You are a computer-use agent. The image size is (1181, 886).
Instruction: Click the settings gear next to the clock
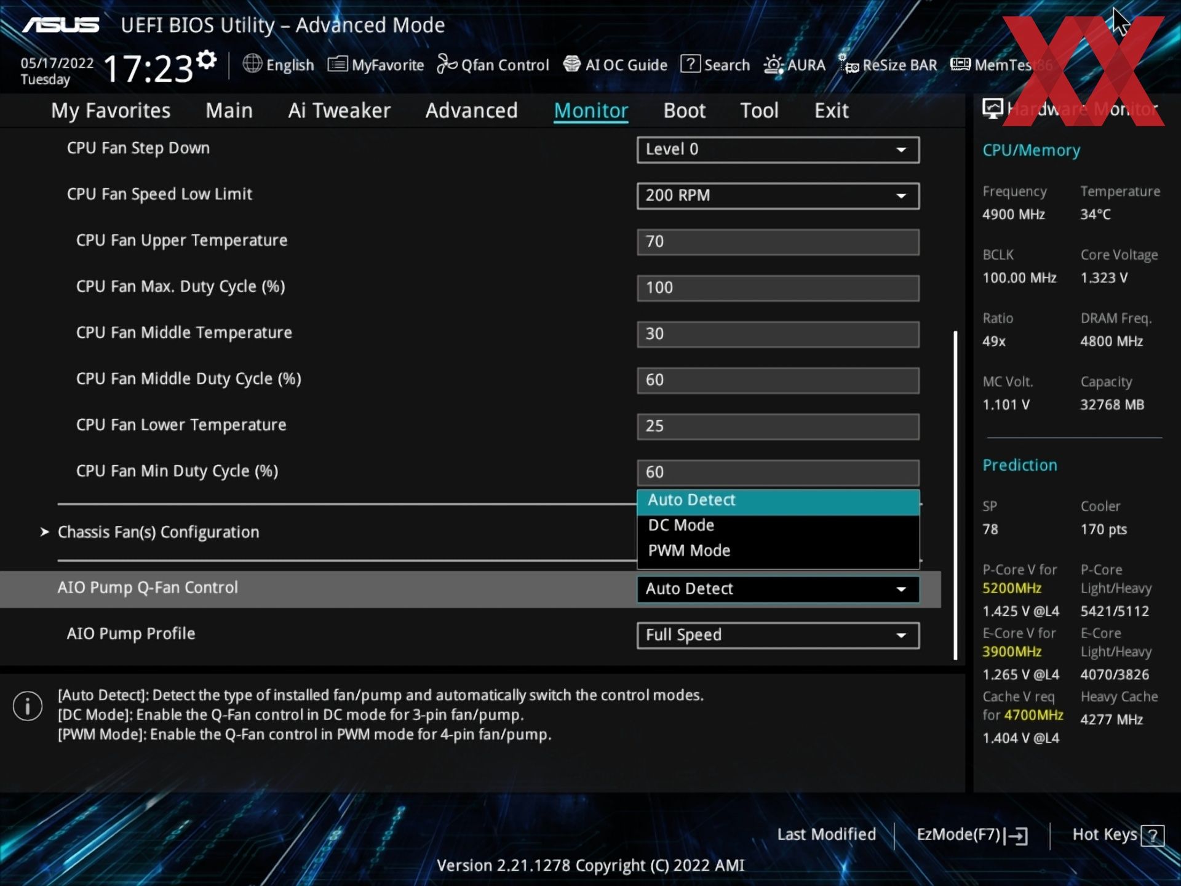(x=207, y=60)
